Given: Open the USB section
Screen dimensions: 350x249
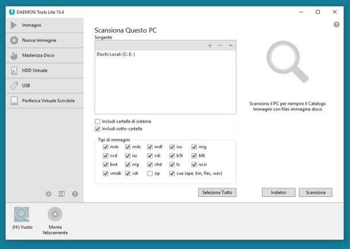Looking at the screenshot, I should pyautogui.click(x=45, y=85).
